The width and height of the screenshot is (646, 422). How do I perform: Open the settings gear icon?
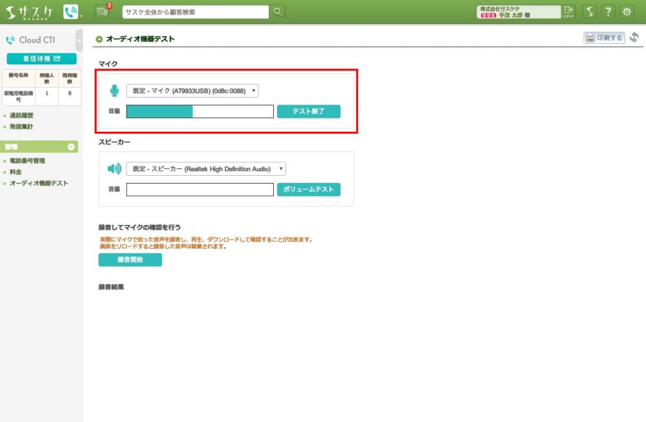click(627, 12)
